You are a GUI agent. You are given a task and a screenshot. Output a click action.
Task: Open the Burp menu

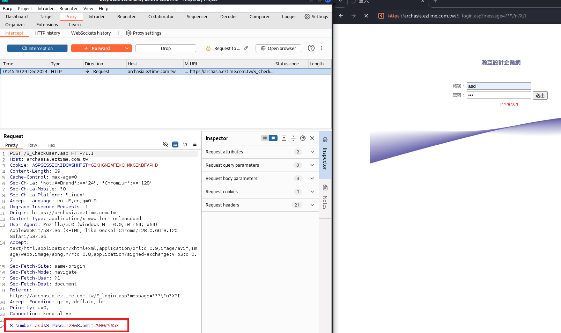coord(8,8)
